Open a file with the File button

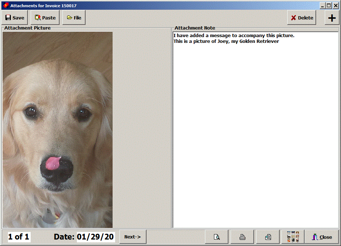(x=74, y=18)
